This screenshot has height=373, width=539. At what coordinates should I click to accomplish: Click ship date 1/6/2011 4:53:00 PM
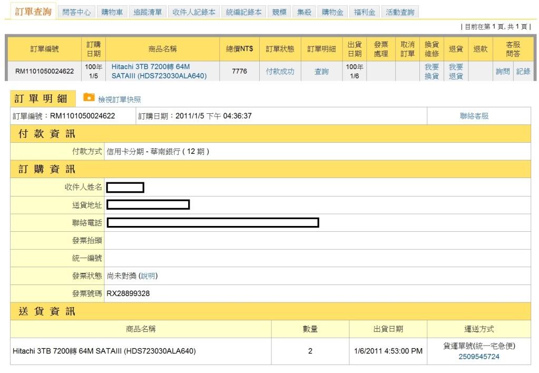pyautogui.click(x=388, y=351)
